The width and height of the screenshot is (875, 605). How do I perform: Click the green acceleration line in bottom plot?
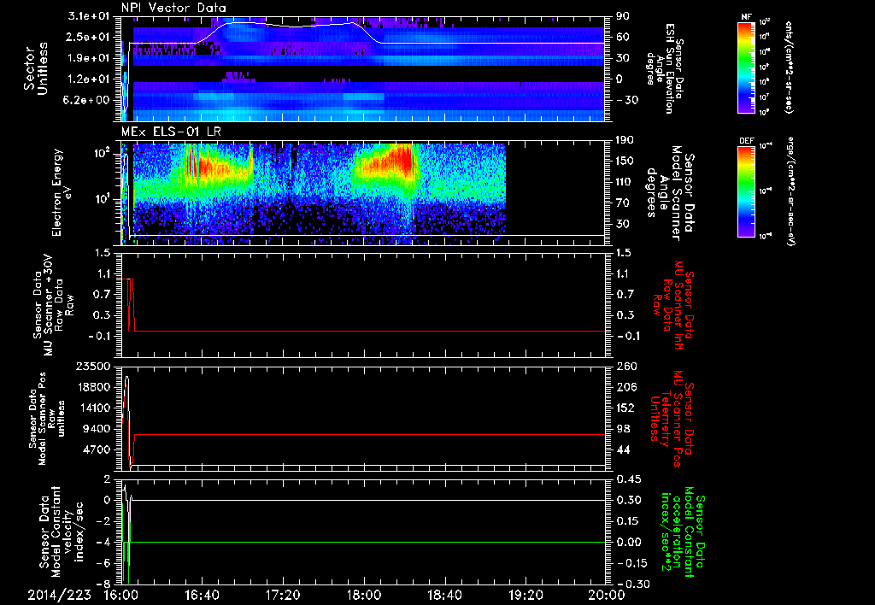tap(368, 543)
